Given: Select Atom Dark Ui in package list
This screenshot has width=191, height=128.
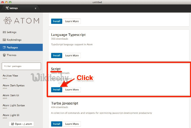Looking at the screenshot, I should point(10,95).
